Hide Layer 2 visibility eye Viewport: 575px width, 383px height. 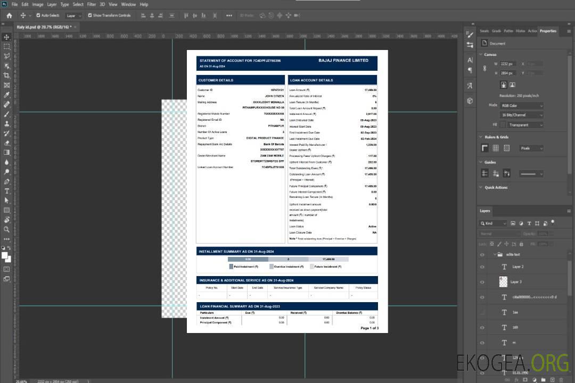coord(482,267)
